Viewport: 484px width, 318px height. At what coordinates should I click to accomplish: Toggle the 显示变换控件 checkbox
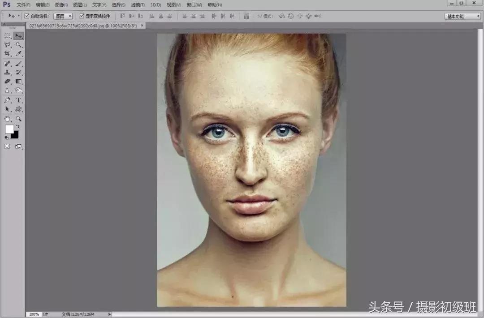click(x=82, y=16)
